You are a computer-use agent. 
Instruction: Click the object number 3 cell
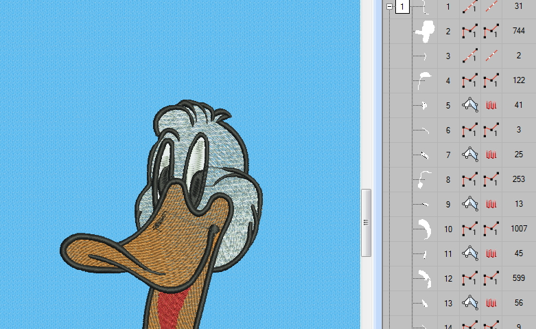(x=448, y=56)
